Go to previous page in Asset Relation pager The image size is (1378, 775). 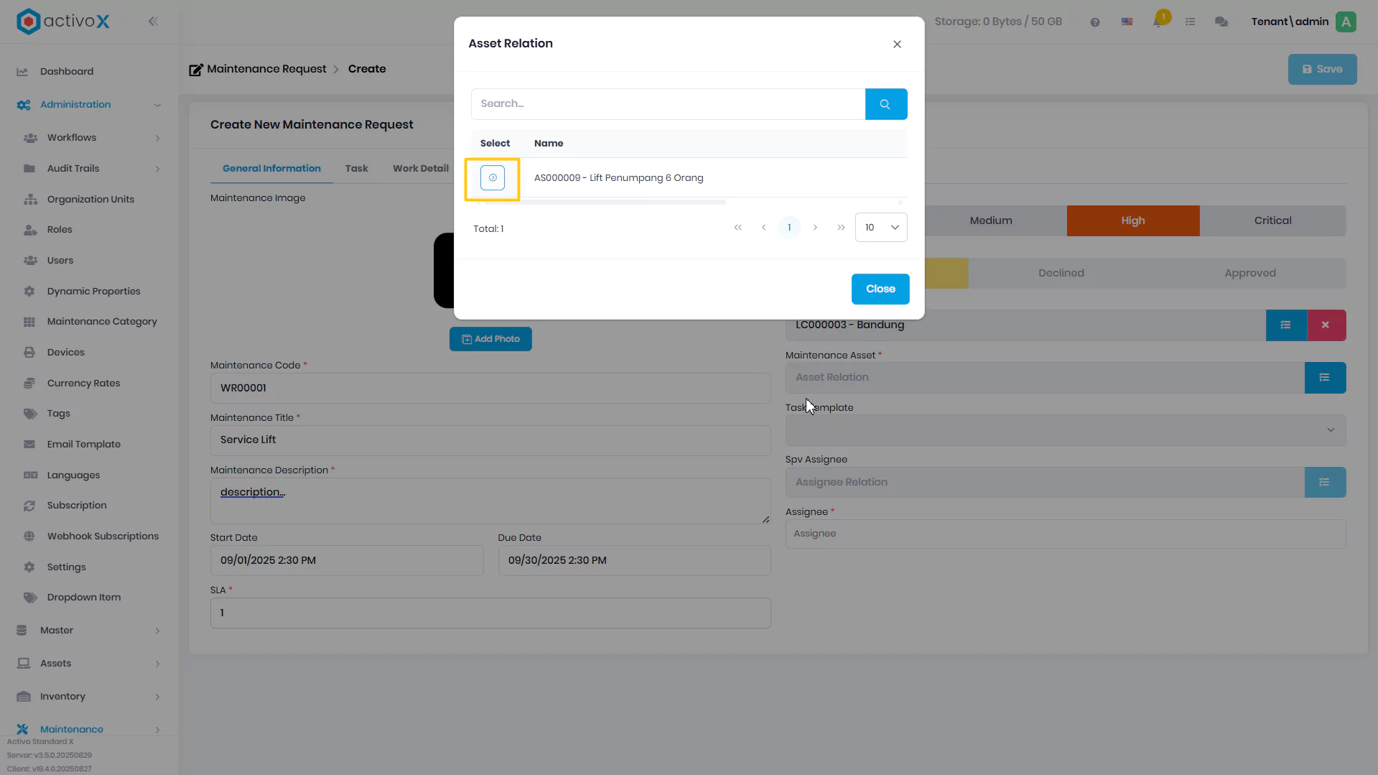pyautogui.click(x=763, y=228)
